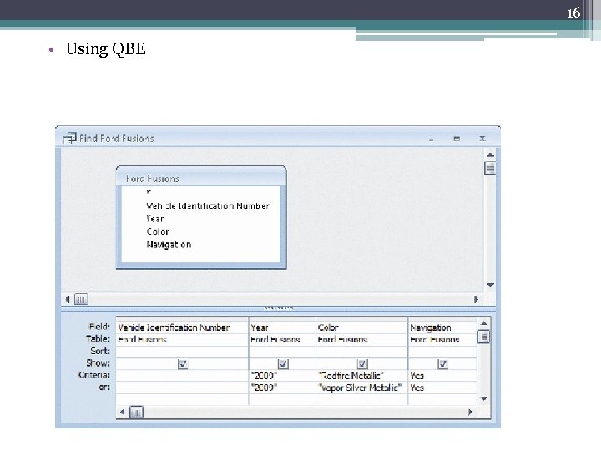Image resolution: width=601 pixels, height=451 pixels.
Task: Click the Year Field cell in grid
Action: pos(282,327)
